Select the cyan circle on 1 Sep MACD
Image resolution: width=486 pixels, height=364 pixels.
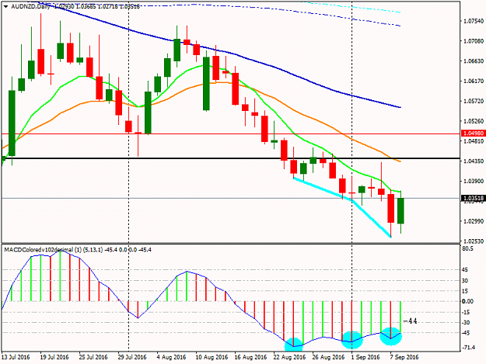351,340
